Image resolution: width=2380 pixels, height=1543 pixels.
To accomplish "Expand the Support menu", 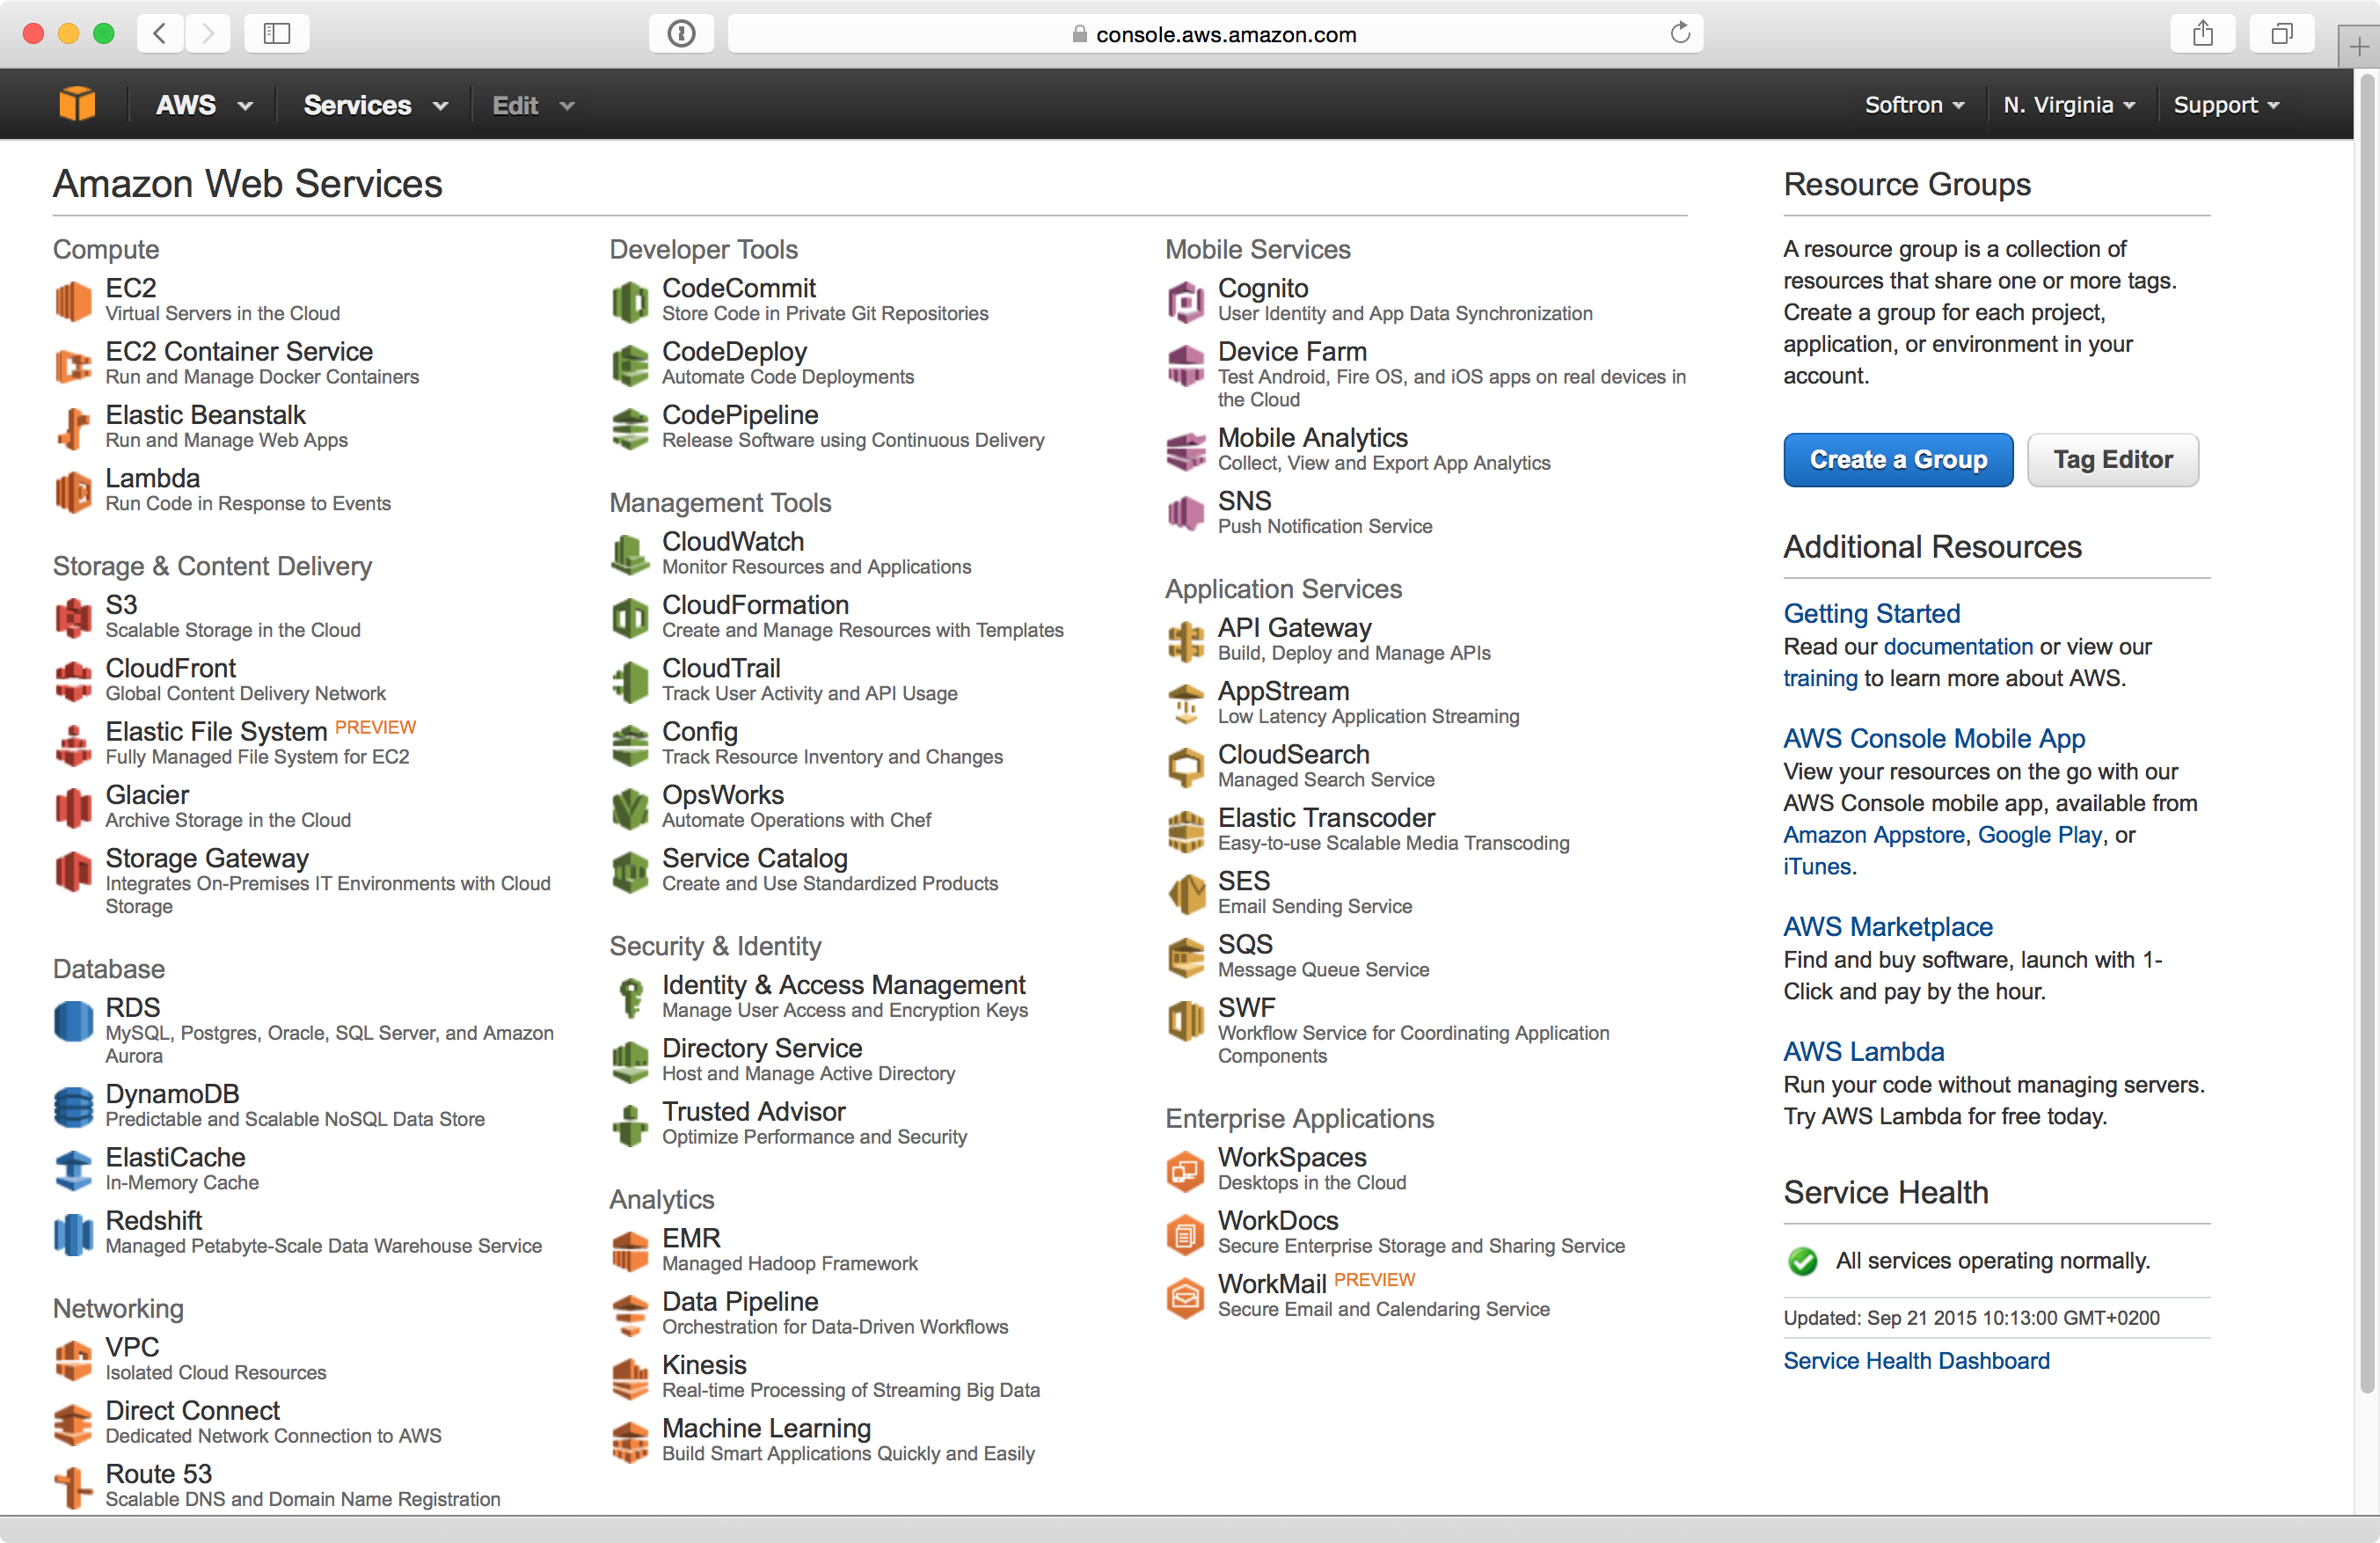I will coord(2226,105).
